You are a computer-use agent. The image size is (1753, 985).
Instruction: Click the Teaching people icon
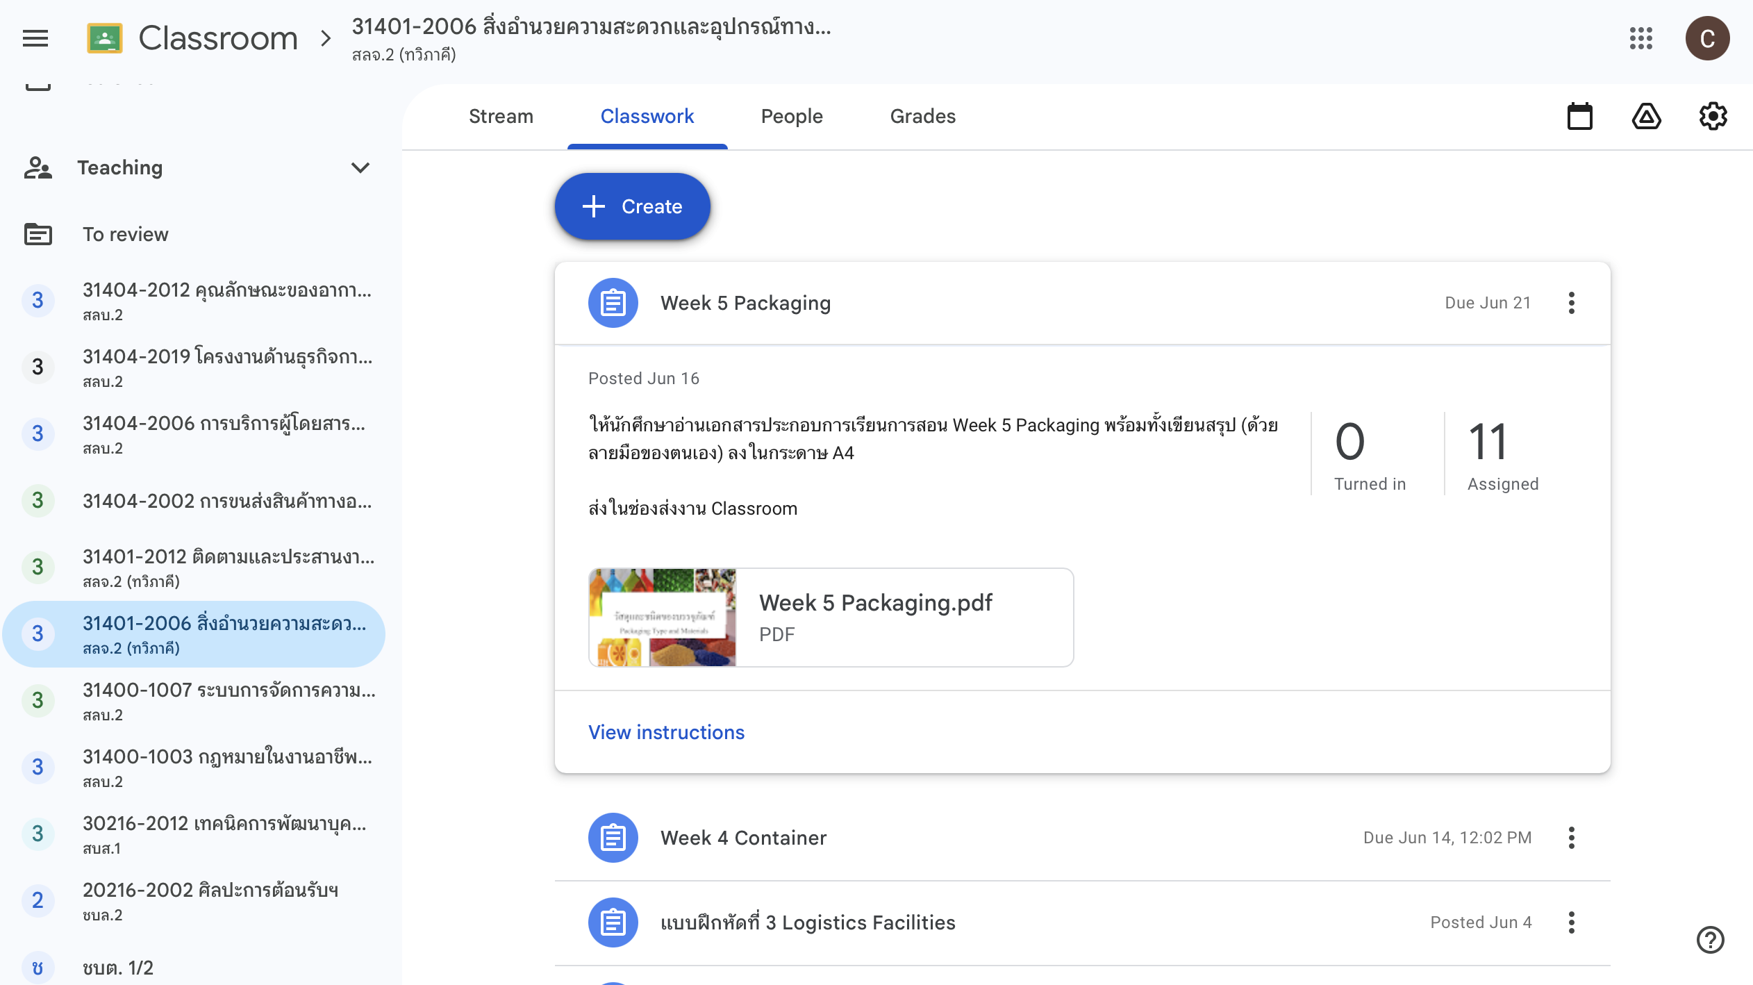[x=38, y=167]
